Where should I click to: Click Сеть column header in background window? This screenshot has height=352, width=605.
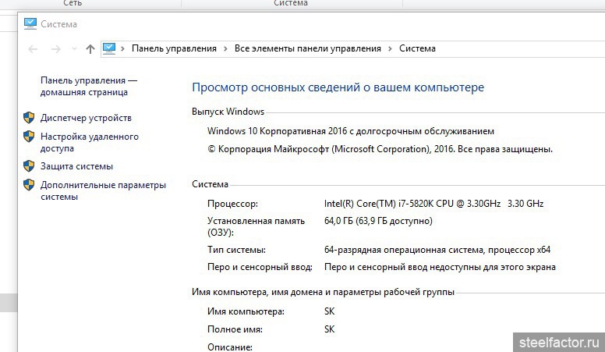coord(73,3)
